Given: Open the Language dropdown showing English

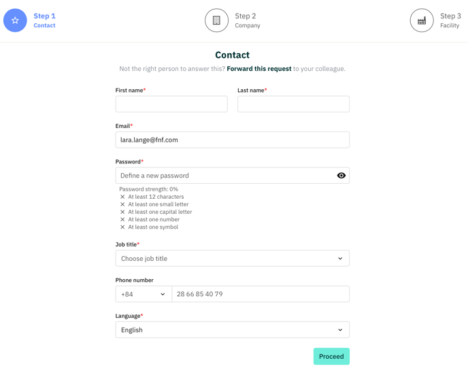Looking at the screenshot, I should coord(232,330).
